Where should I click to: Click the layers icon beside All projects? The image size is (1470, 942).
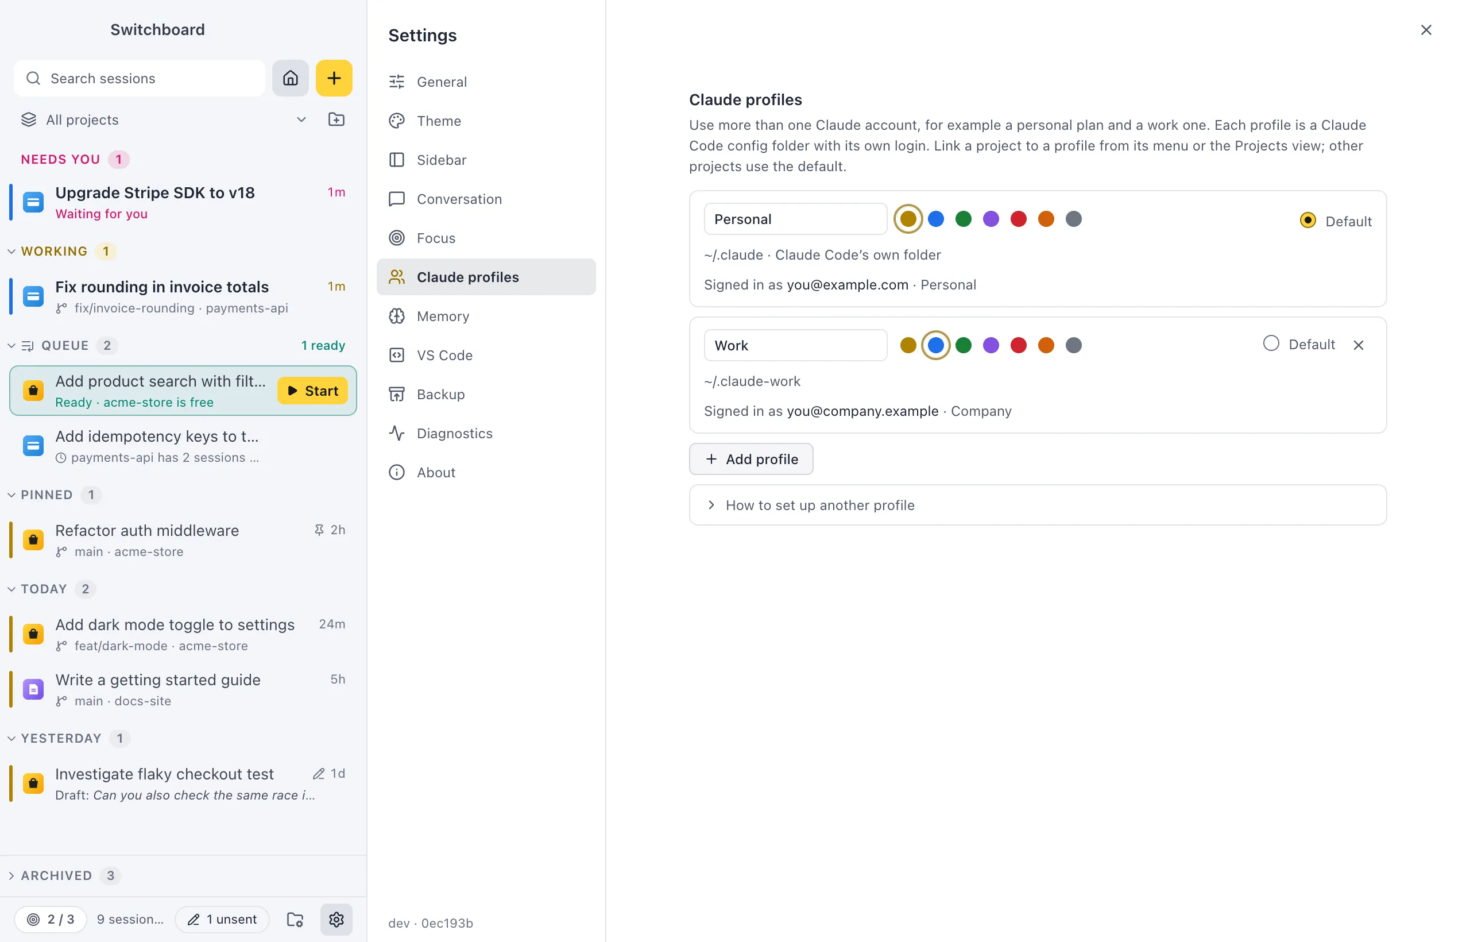pyautogui.click(x=29, y=119)
